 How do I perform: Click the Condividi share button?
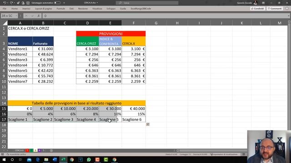tap(257, 9)
